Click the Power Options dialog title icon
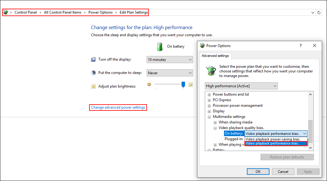This screenshot has width=327, height=181. point(202,46)
